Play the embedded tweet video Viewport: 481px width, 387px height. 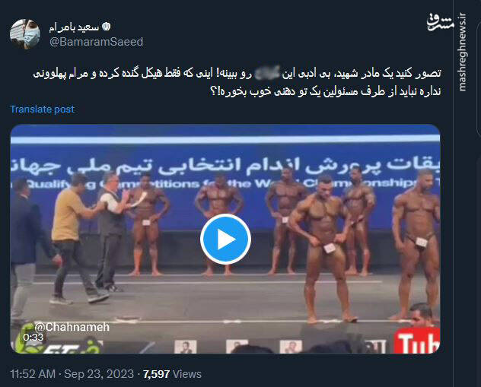pos(225,239)
